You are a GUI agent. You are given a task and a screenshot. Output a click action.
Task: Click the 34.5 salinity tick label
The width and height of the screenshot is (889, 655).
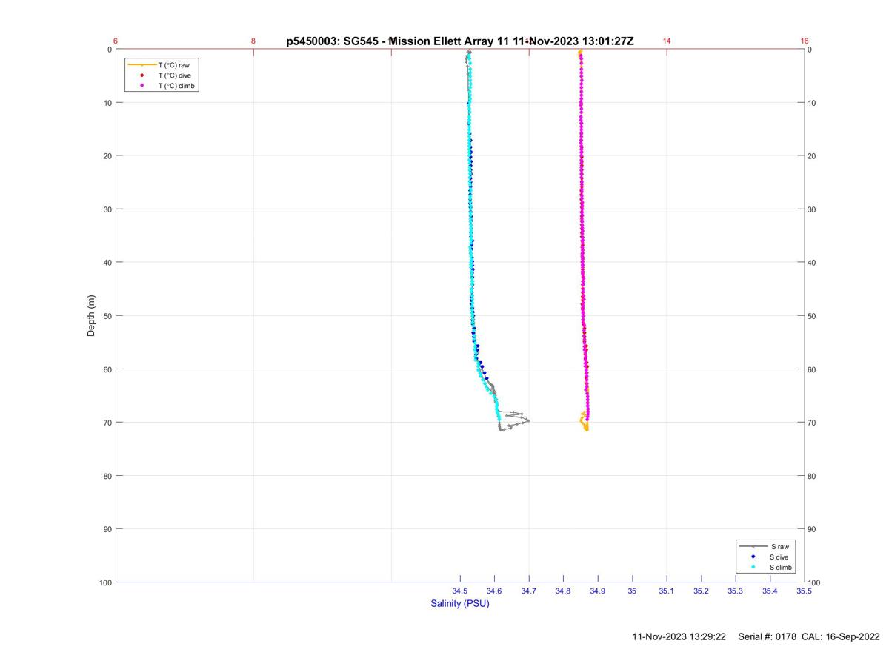pyautogui.click(x=460, y=591)
